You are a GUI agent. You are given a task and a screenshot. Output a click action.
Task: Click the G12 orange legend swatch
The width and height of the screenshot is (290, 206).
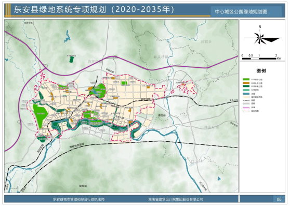coord(246,83)
